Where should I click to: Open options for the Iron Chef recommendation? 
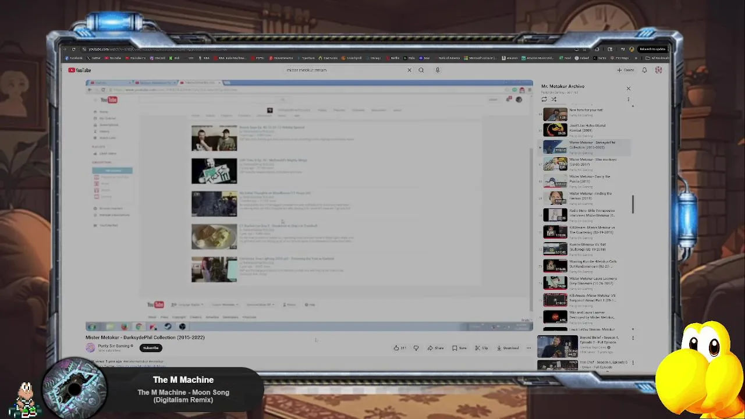click(633, 363)
